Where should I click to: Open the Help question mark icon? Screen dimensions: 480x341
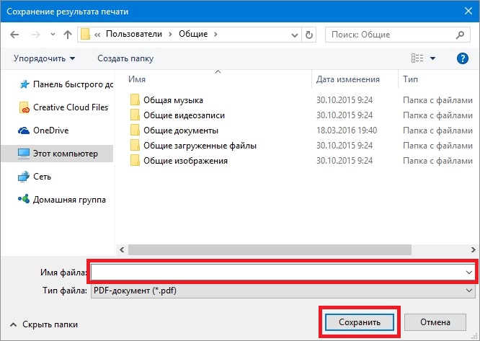pyautogui.click(x=462, y=58)
